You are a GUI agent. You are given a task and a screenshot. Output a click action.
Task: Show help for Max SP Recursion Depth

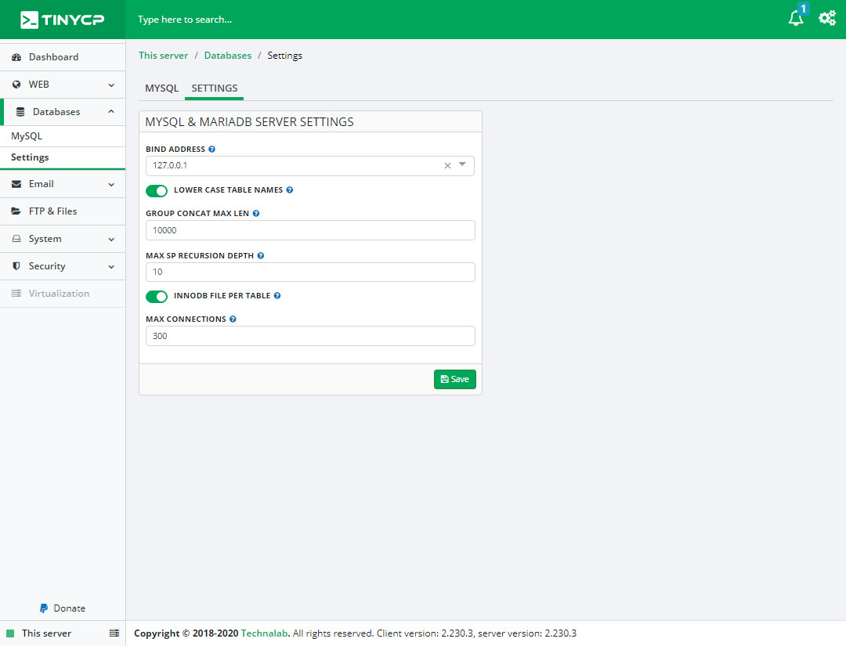pyautogui.click(x=261, y=255)
